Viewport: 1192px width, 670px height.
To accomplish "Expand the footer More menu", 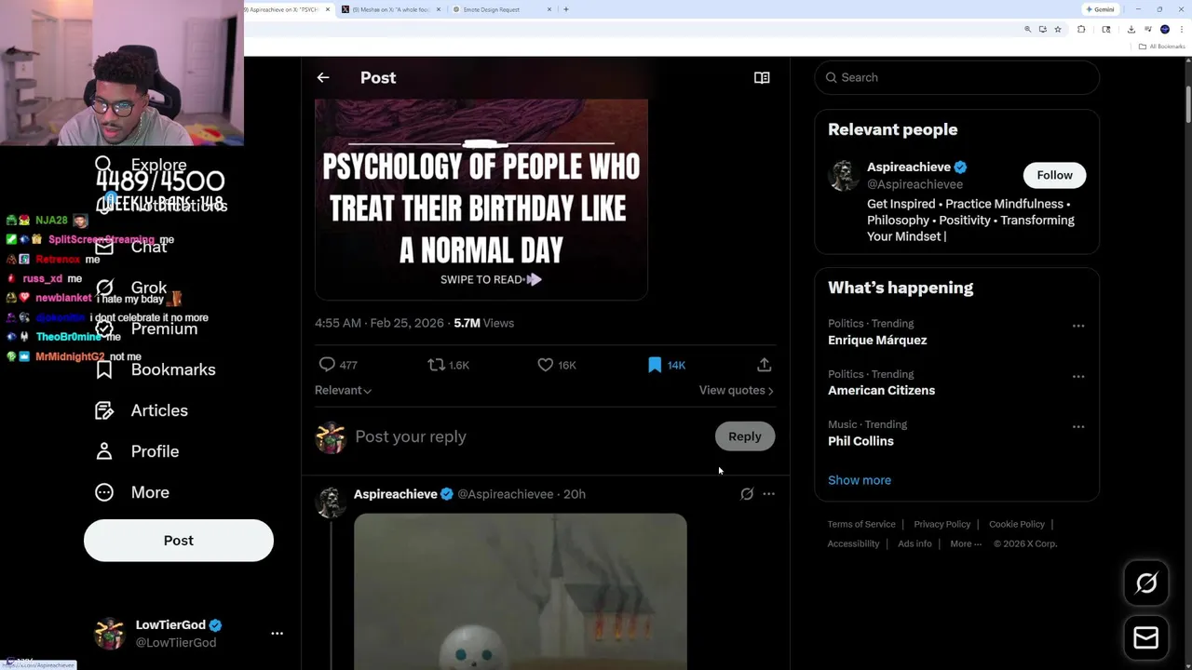I will [966, 543].
